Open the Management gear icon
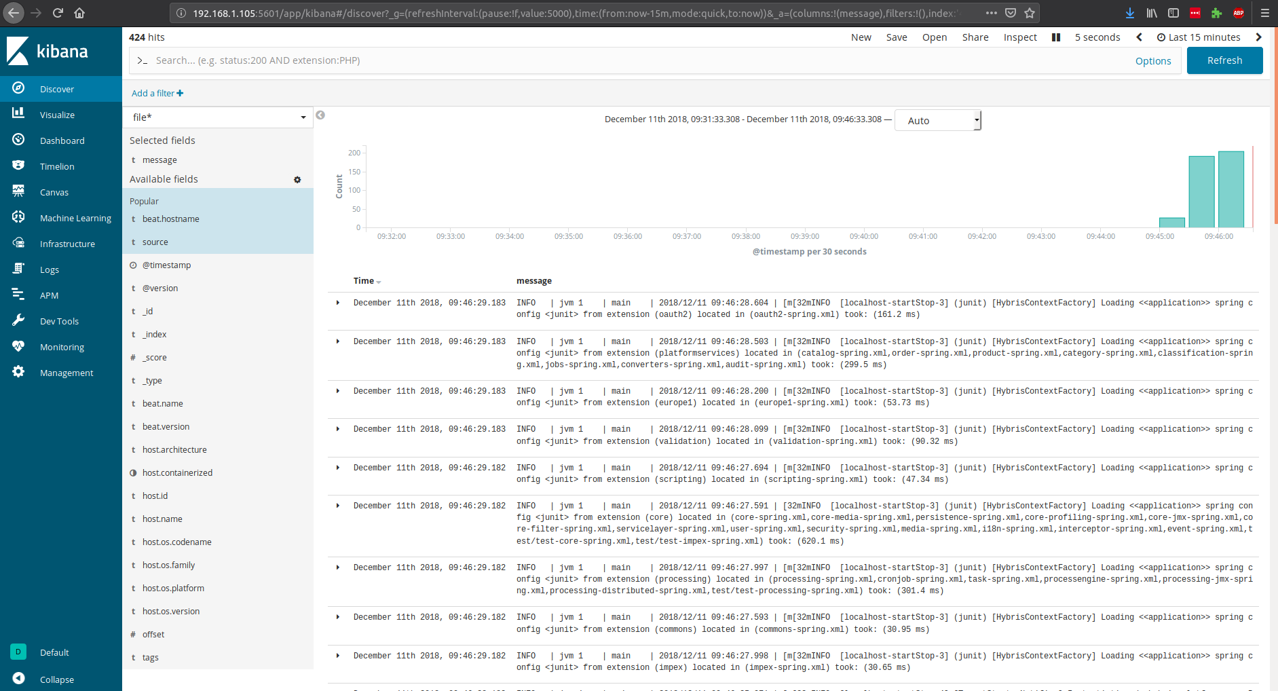This screenshot has width=1278, height=691. 18,372
